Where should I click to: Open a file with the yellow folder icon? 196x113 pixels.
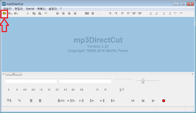[4, 13]
